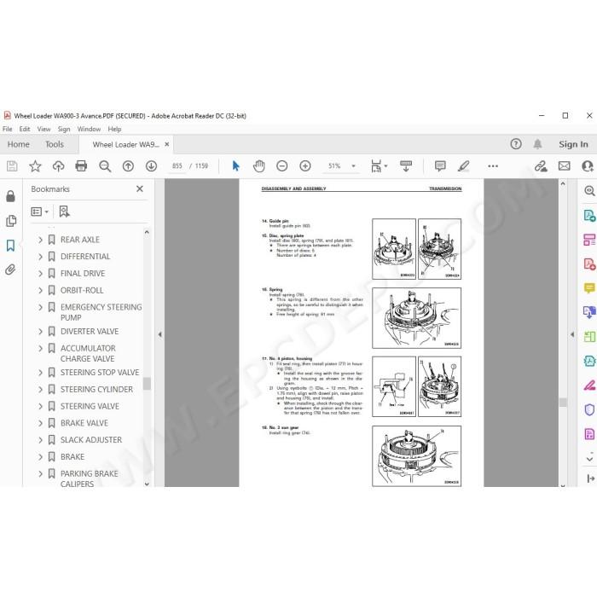The width and height of the screenshot is (597, 597).
Task: Click the Print file icon
Action: tap(81, 166)
